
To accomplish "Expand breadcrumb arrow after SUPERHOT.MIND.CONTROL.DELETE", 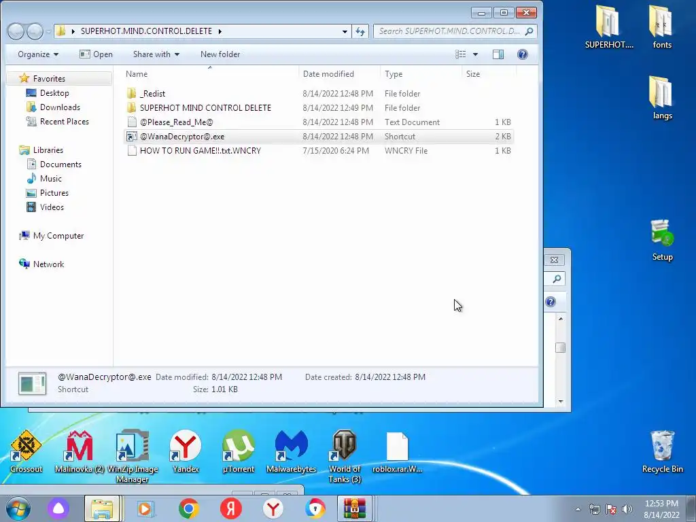I will (220, 31).
